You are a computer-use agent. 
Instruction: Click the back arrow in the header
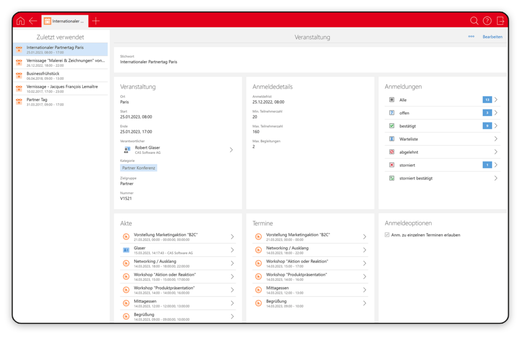pyautogui.click(x=34, y=21)
